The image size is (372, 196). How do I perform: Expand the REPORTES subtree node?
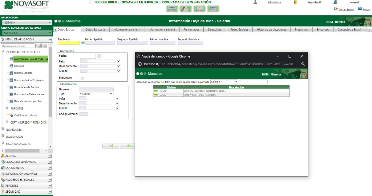point(7,108)
